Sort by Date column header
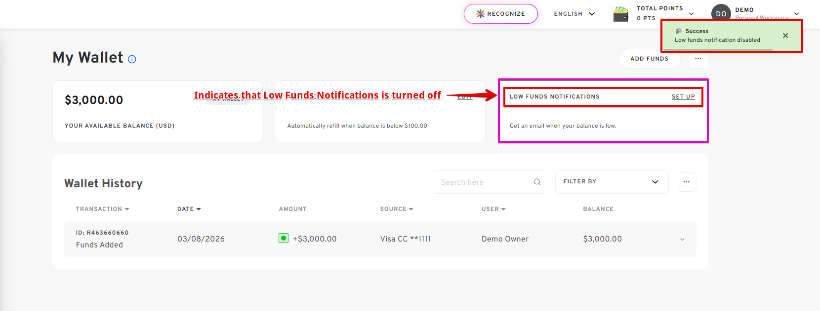 pos(189,209)
